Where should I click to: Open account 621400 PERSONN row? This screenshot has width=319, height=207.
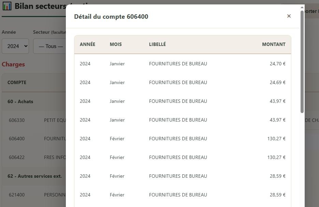click(x=17, y=195)
